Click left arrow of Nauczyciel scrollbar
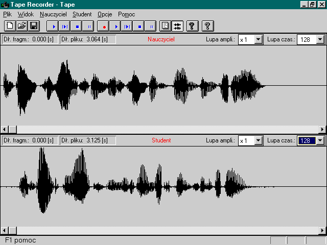 [x=4, y=129]
